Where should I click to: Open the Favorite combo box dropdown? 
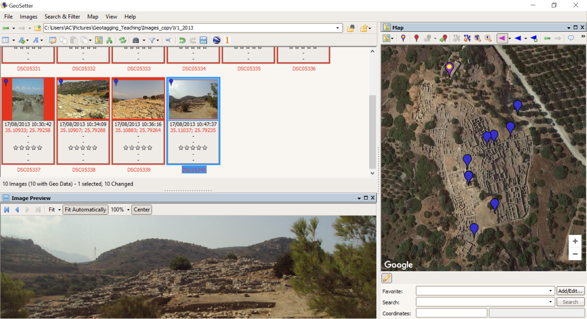pos(550,291)
